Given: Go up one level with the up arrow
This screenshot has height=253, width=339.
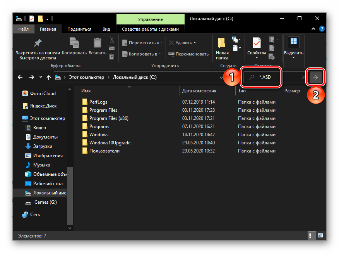Looking at the screenshot, I should 49,77.
